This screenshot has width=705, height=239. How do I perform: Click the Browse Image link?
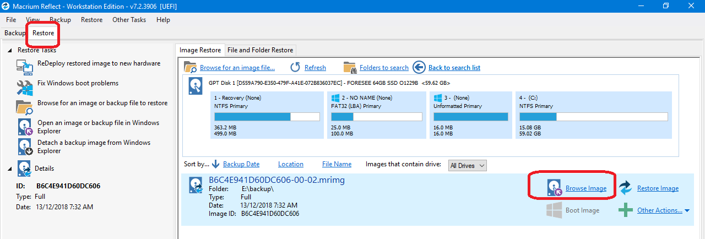pyautogui.click(x=586, y=188)
